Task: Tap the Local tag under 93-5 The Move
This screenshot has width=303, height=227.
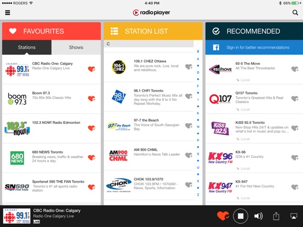Action: [243, 80]
